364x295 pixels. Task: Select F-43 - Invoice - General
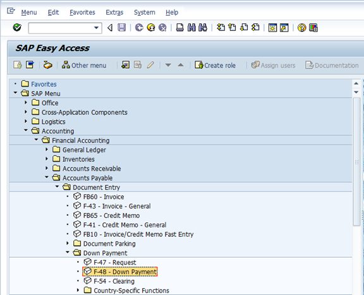click(117, 206)
